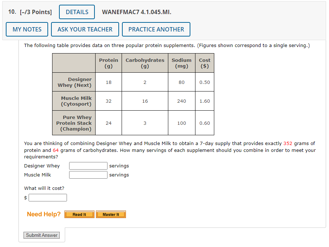Select the Need Help? label
329x247 pixels.
pyautogui.click(x=43, y=214)
